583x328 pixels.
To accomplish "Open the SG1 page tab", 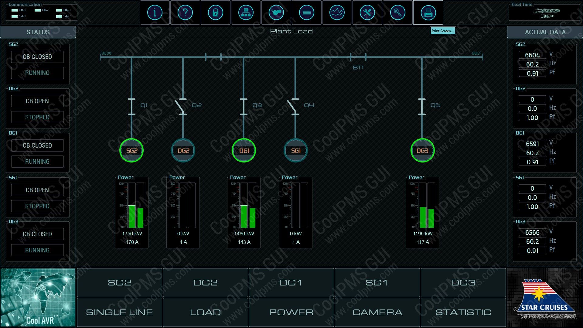I will coord(377,282).
